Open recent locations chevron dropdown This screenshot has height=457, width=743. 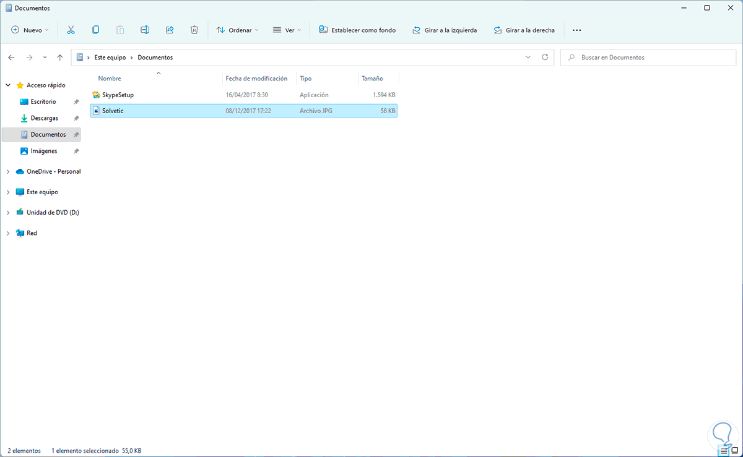45,58
